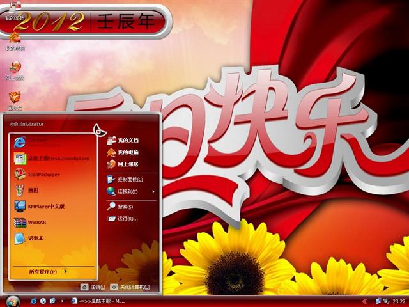Click the user picture on Start menu
409x307 pixels.
coord(100,130)
